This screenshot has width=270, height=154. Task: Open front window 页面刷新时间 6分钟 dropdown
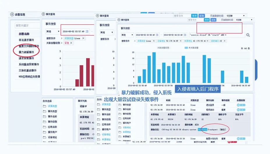coord(244,20)
